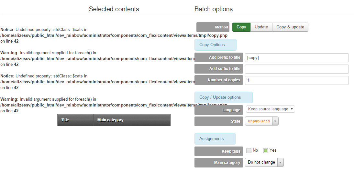
Task: Click the Copy / Update options header
Action: coord(224,97)
